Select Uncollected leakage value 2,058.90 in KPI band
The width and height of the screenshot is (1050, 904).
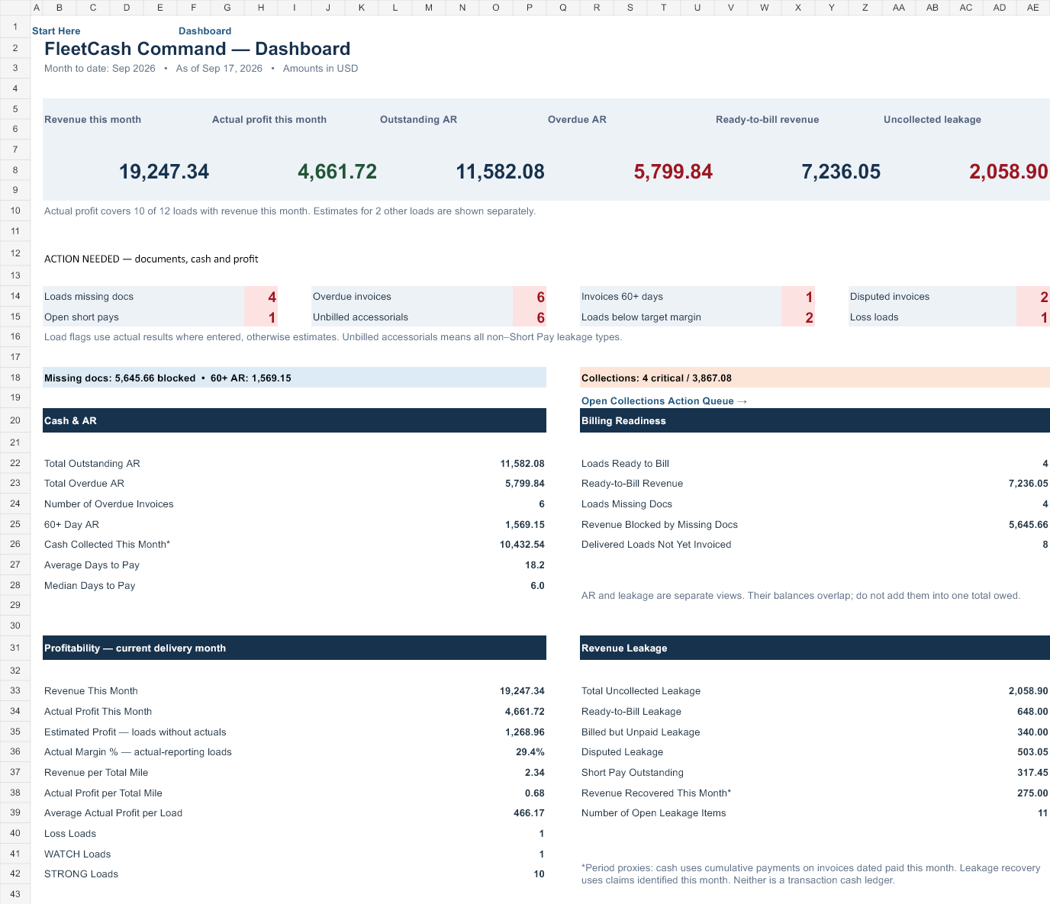coord(1009,172)
